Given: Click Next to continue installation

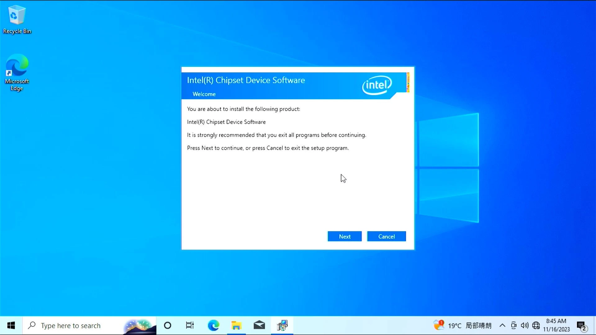Looking at the screenshot, I should [345, 236].
